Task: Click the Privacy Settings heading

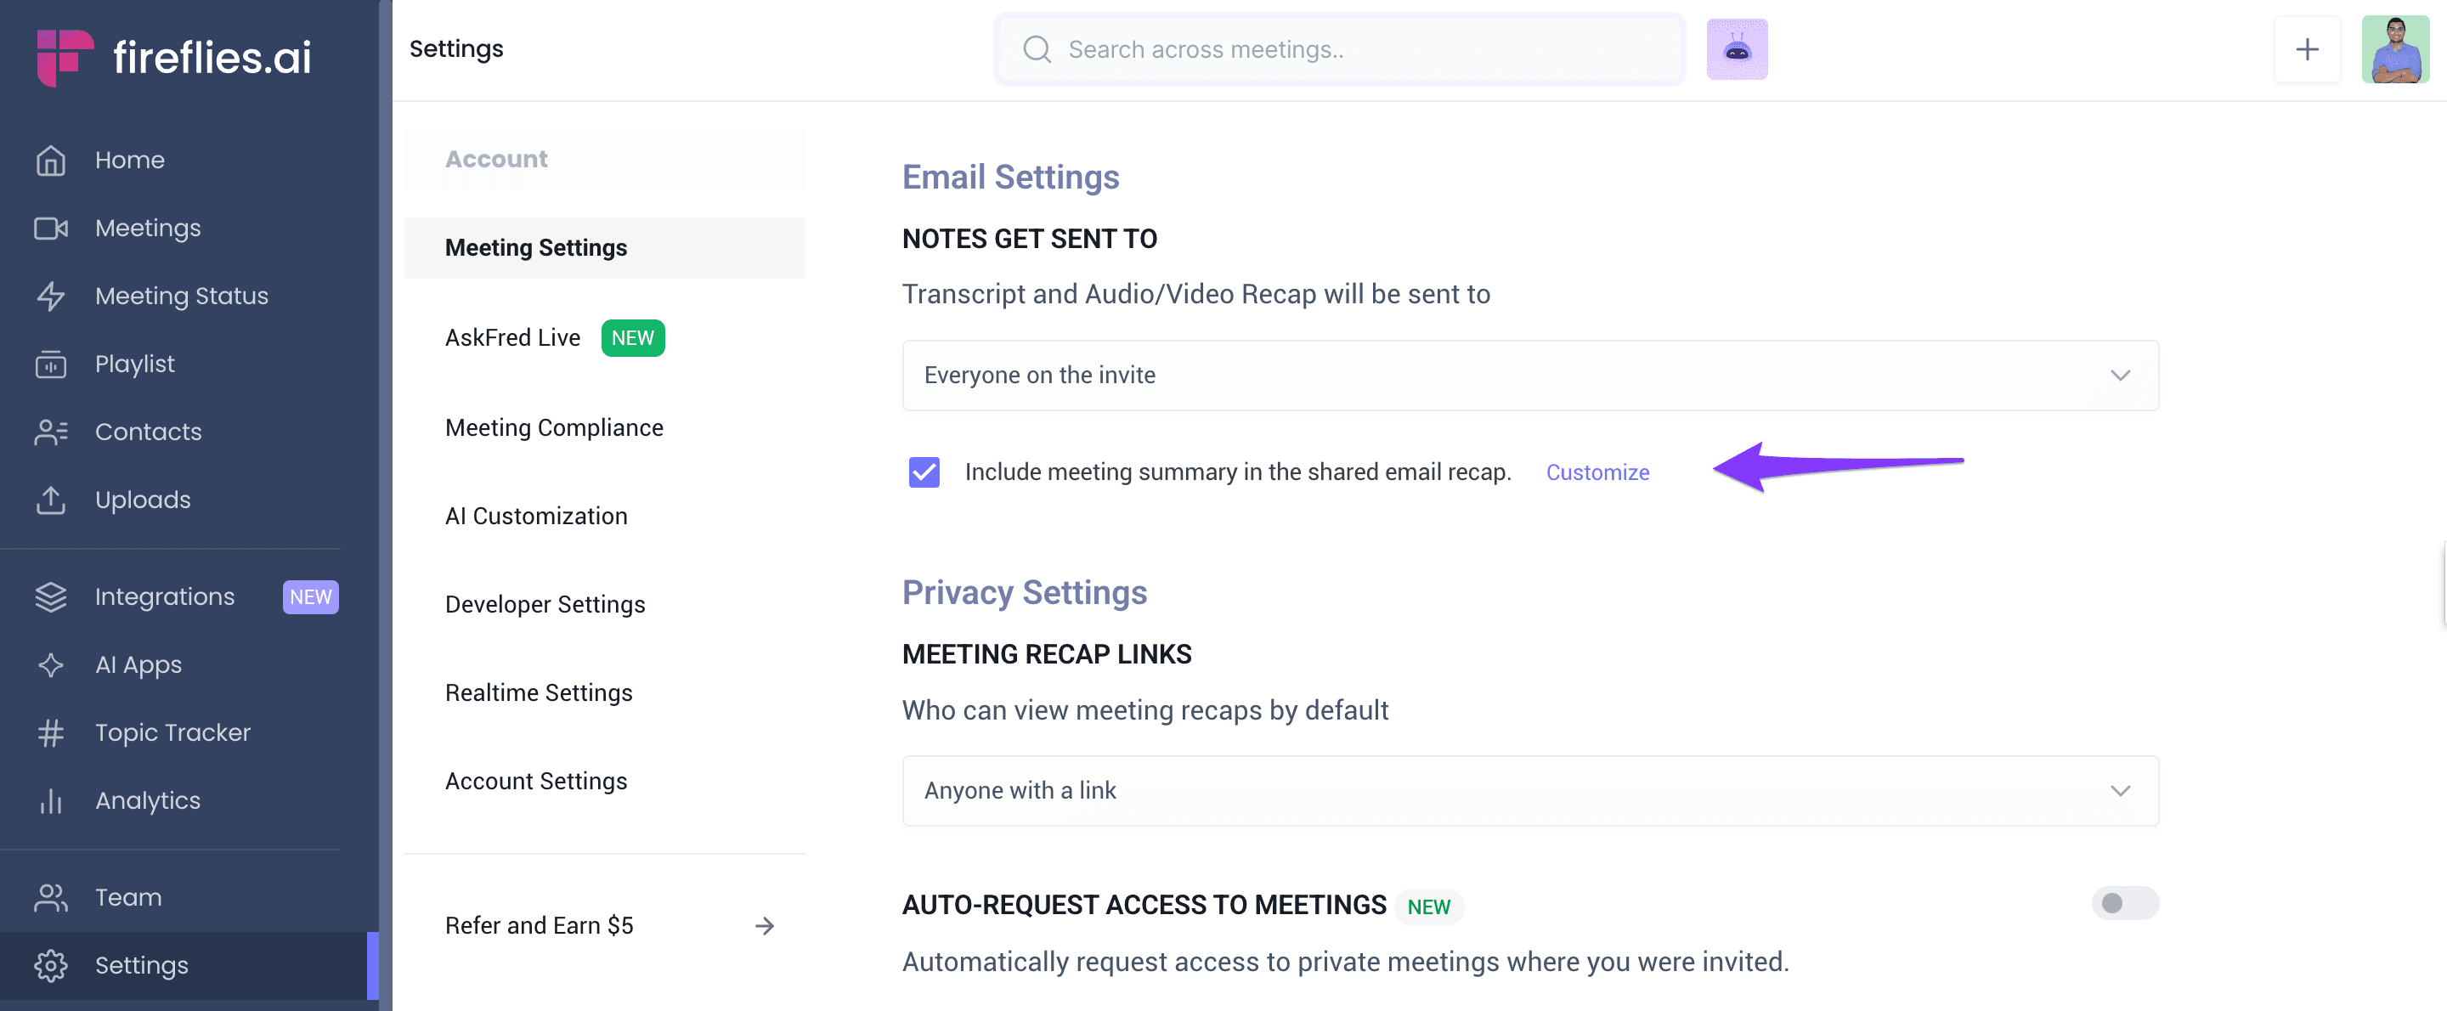Action: pyautogui.click(x=1024, y=592)
